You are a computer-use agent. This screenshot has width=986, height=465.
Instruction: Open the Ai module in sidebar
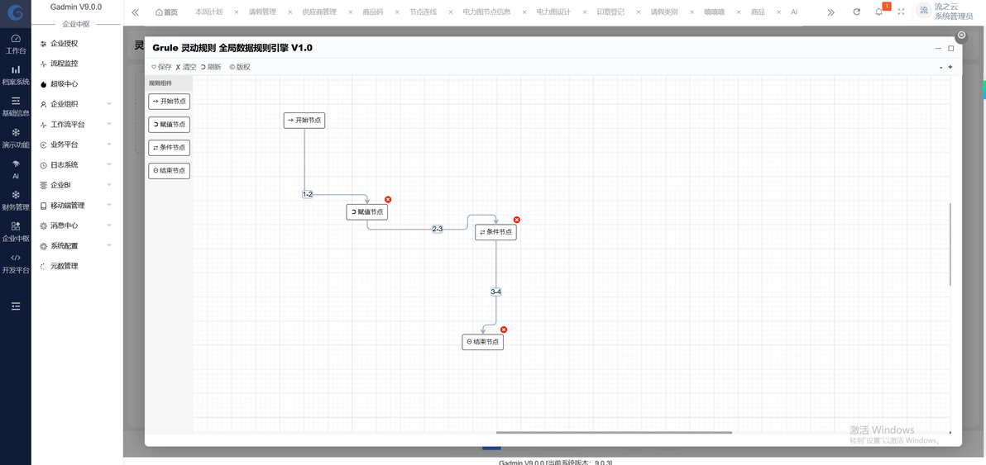pos(16,169)
